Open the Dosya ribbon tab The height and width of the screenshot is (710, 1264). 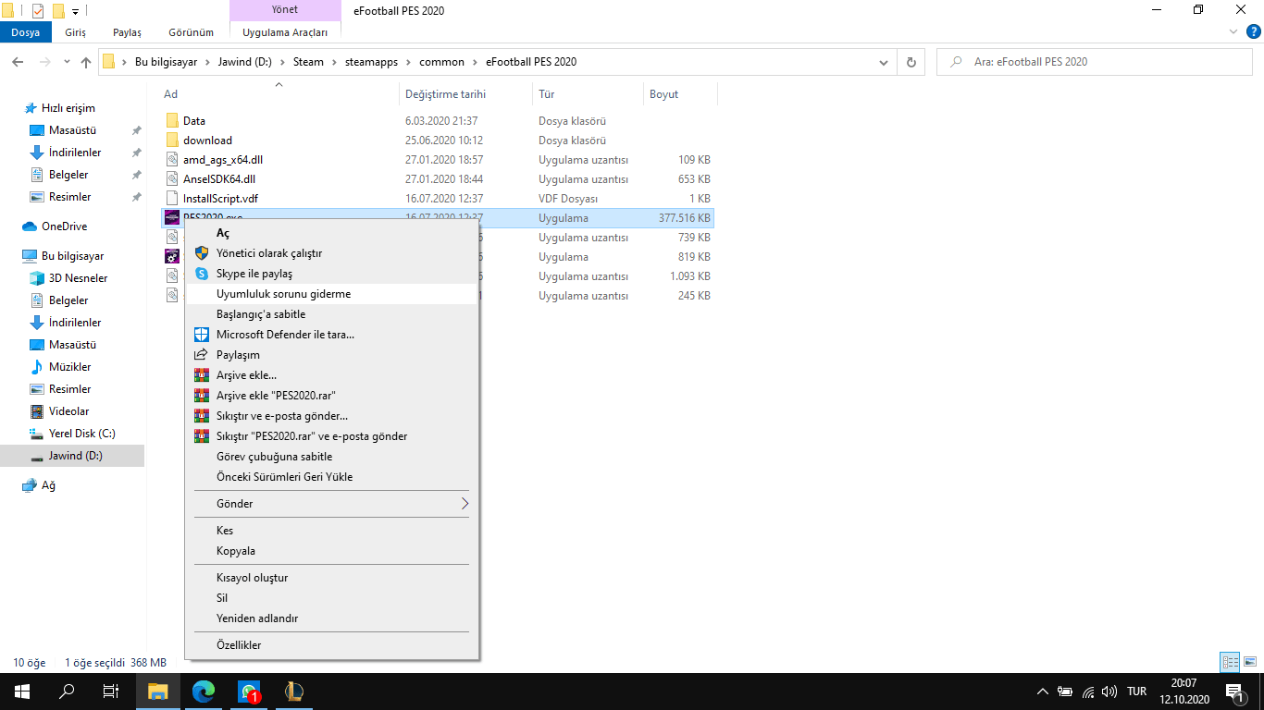[26, 32]
